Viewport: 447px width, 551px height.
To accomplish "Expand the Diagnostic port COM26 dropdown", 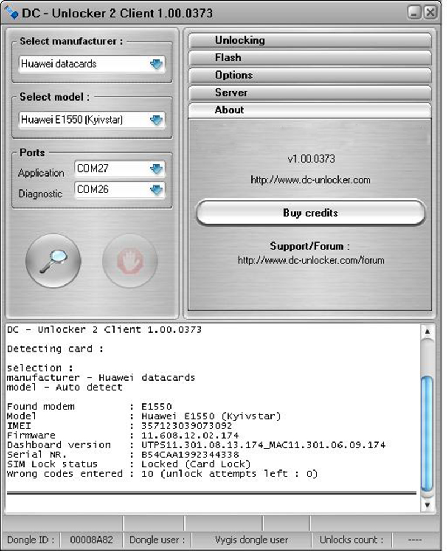I will tap(156, 190).
